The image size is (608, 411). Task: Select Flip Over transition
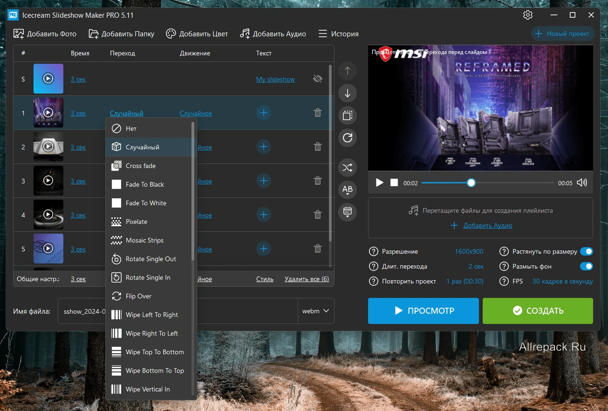point(148,296)
